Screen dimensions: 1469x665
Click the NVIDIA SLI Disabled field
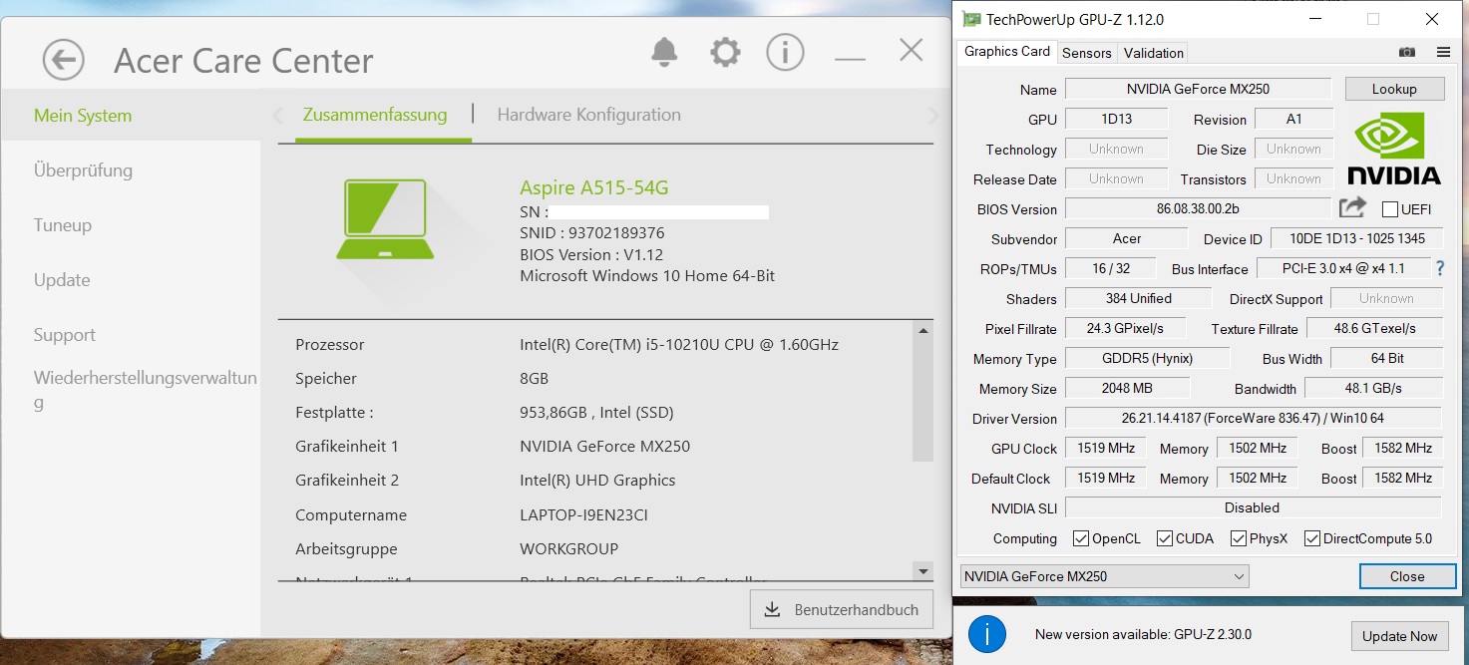[x=1254, y=507]
